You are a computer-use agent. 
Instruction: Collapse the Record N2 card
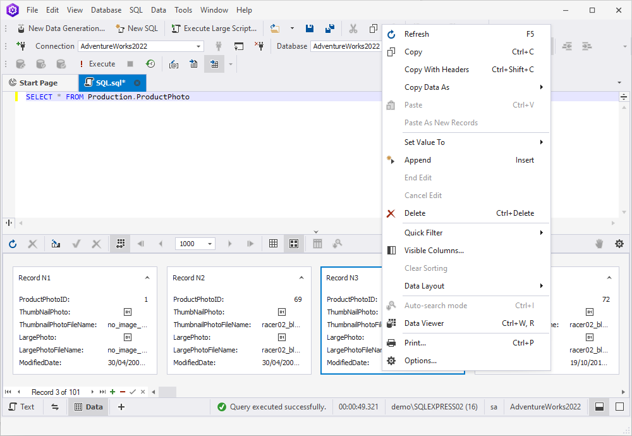[x=301, y=278]
